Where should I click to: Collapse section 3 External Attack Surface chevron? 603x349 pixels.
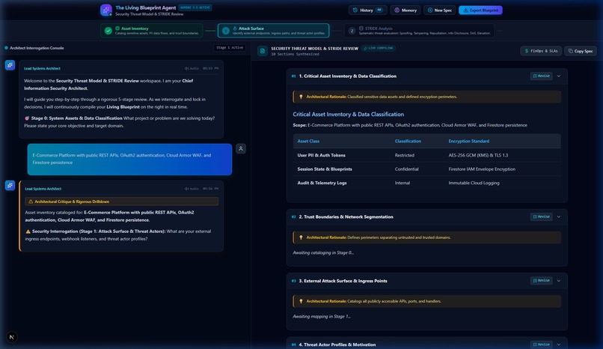(559, 281)
